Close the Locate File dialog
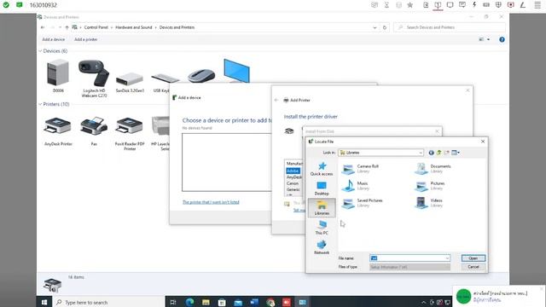The height and width of the screenshot is (307, 546). pos(483,142)
